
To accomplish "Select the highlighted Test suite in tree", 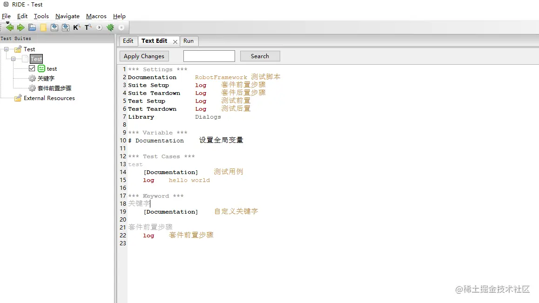I will click(36, 59).
